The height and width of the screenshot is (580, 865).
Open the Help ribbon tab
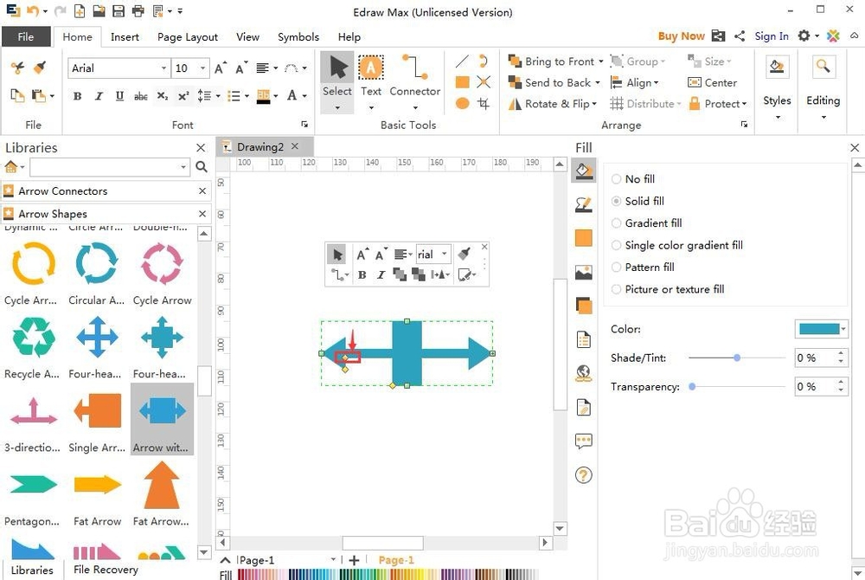[x=349, y=36]
